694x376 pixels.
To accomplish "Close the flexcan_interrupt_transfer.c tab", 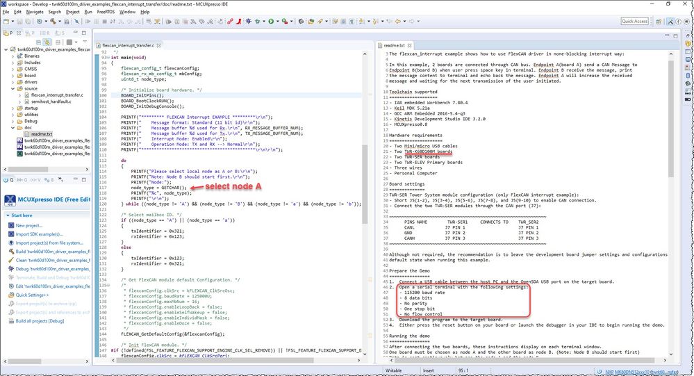I will tap(158, 46).
